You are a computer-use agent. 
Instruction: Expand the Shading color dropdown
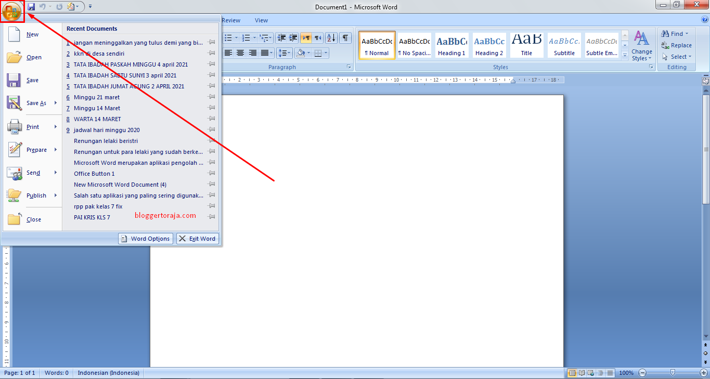click(x=308, y=53)
